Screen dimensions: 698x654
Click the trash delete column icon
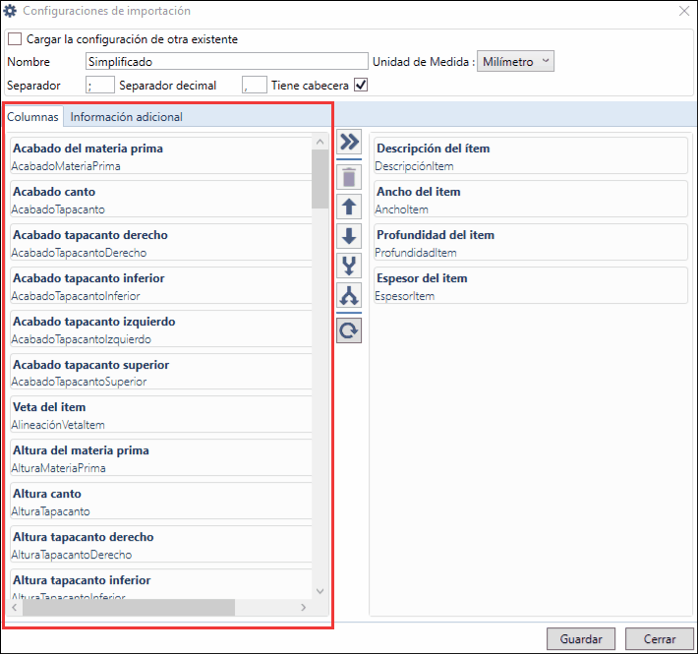[349, 177]
